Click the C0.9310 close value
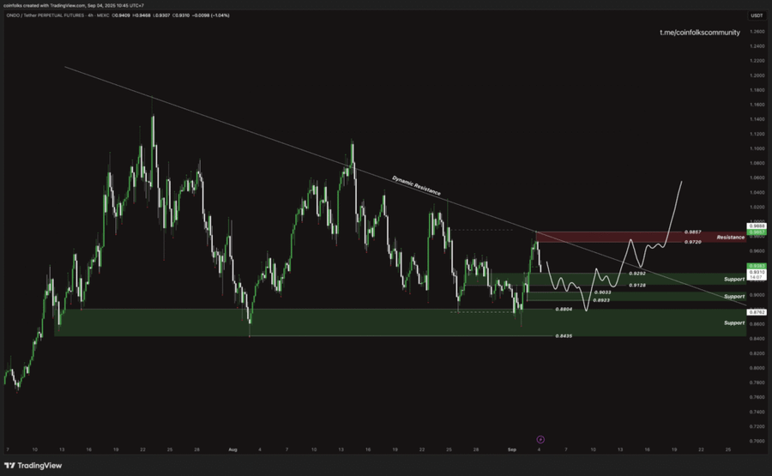The width and height of the screenshot is (772, 476). [x=181, y=15]
